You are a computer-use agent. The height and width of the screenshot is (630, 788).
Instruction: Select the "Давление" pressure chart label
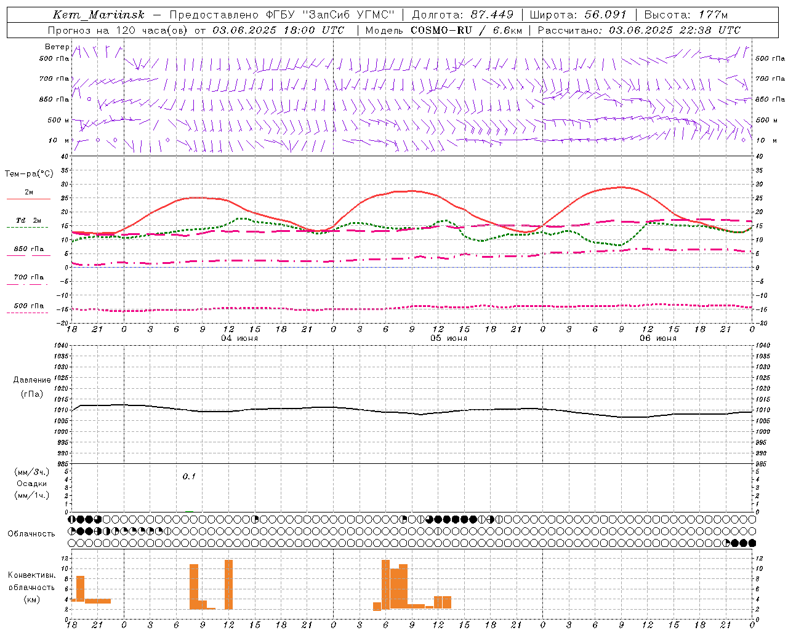click(31, 380)
